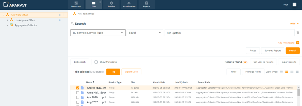
Task: Collapse the New York Office tree node
Action: pos(4,15)
